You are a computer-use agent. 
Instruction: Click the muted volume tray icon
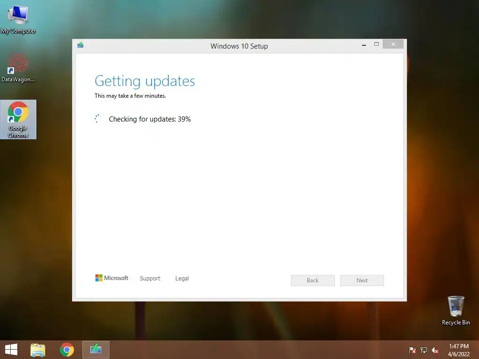[x=435, y=350]
